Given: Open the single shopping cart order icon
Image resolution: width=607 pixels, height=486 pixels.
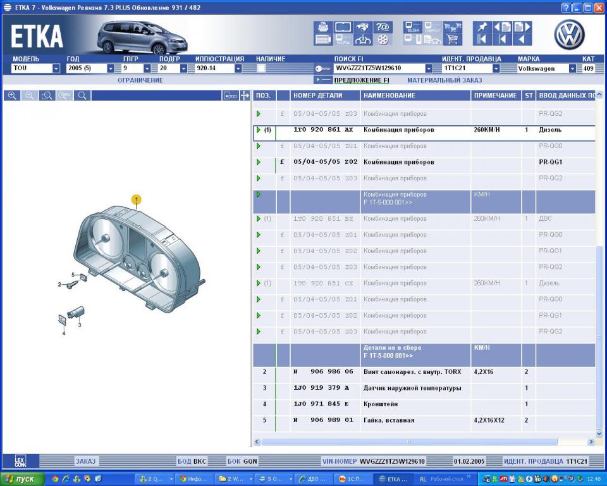Looking at the screenshot, I should [453, 39].
